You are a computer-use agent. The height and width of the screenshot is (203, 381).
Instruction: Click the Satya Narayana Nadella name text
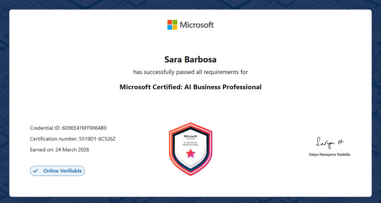[329, 154]
